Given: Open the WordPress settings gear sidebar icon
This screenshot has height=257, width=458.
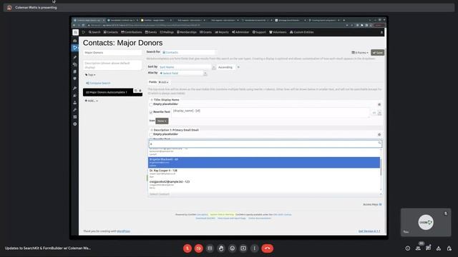Looking at the screenshot, I should pyautogui.click(x=75, y=124).
